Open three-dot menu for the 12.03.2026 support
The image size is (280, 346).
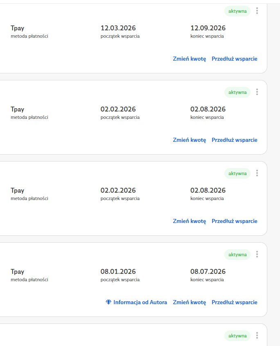[x=257, y=11]
